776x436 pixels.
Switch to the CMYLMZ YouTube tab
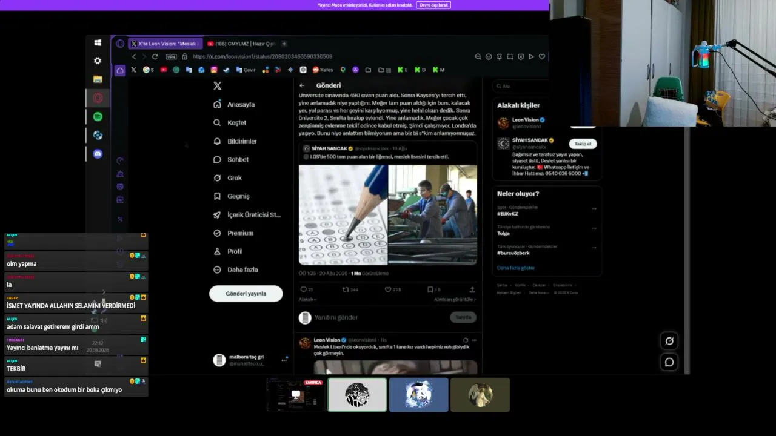pyautogui.click(x=241, y=44)
